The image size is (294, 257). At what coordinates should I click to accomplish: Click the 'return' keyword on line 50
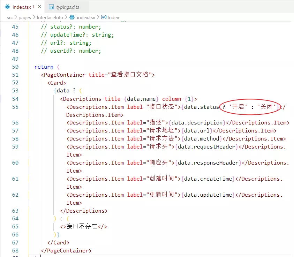pos(44,67)
